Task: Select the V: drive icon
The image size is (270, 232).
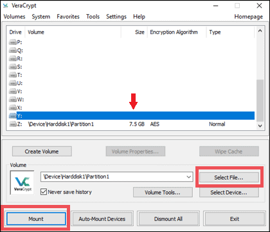Action: coord(13,92)
